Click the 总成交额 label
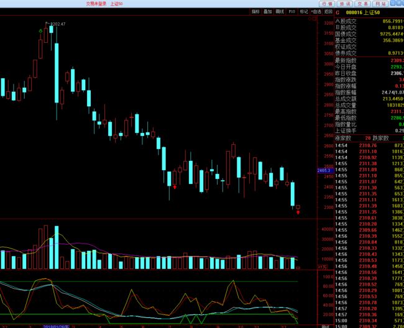Screen dimensions: 404x328 pyautogui.click(x=346, y=99)
